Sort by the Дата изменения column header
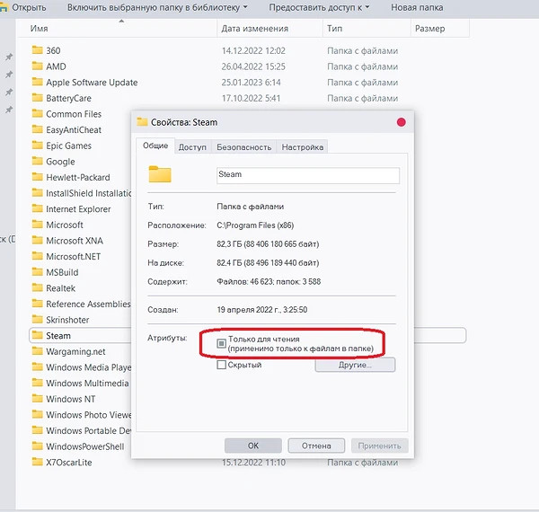Image resolution: width=539 pixels, height=512 pixels. [x=254, y=29]
